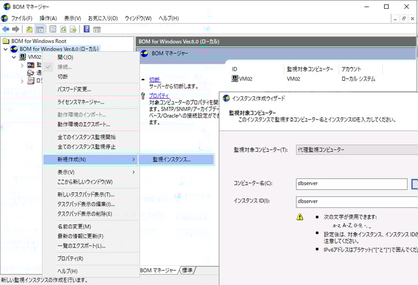Choose プロパティ(R) in context menu

[x=91, y=259]
